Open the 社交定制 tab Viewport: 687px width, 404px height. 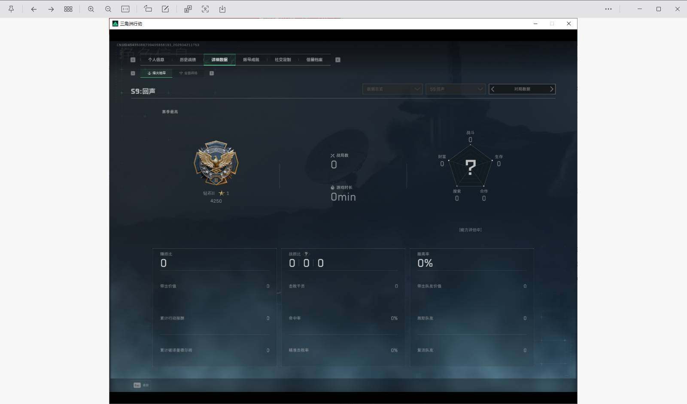(283, 60)
